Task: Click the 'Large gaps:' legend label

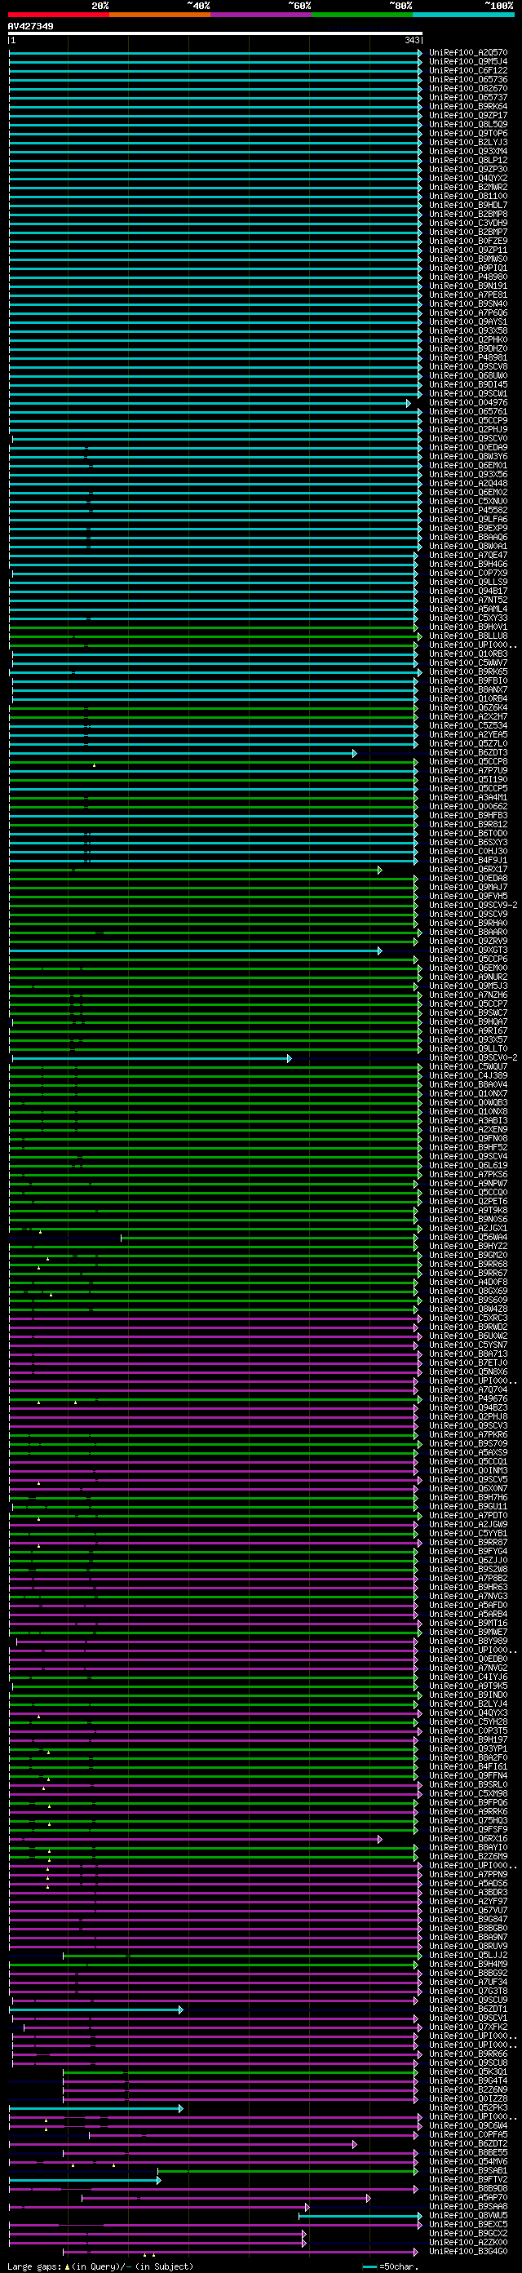Action: point(34,2266)
